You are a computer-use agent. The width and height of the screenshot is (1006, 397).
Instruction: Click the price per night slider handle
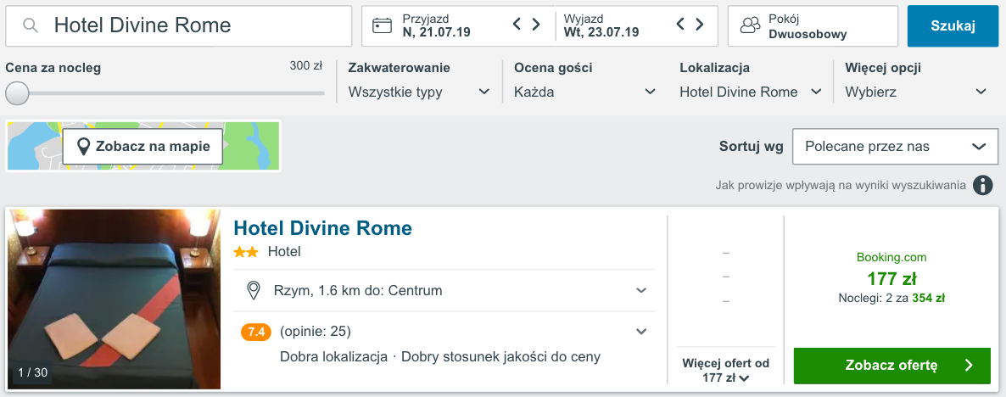pos(17,93)
